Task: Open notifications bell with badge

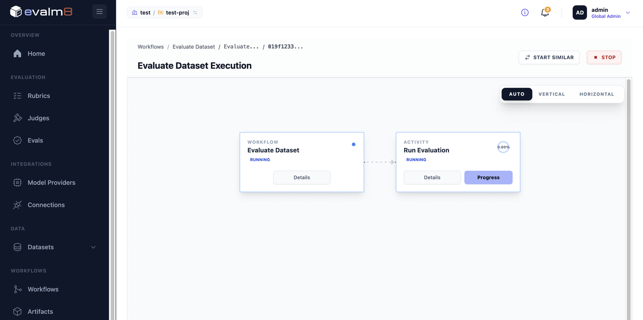Action: (545, 12)
